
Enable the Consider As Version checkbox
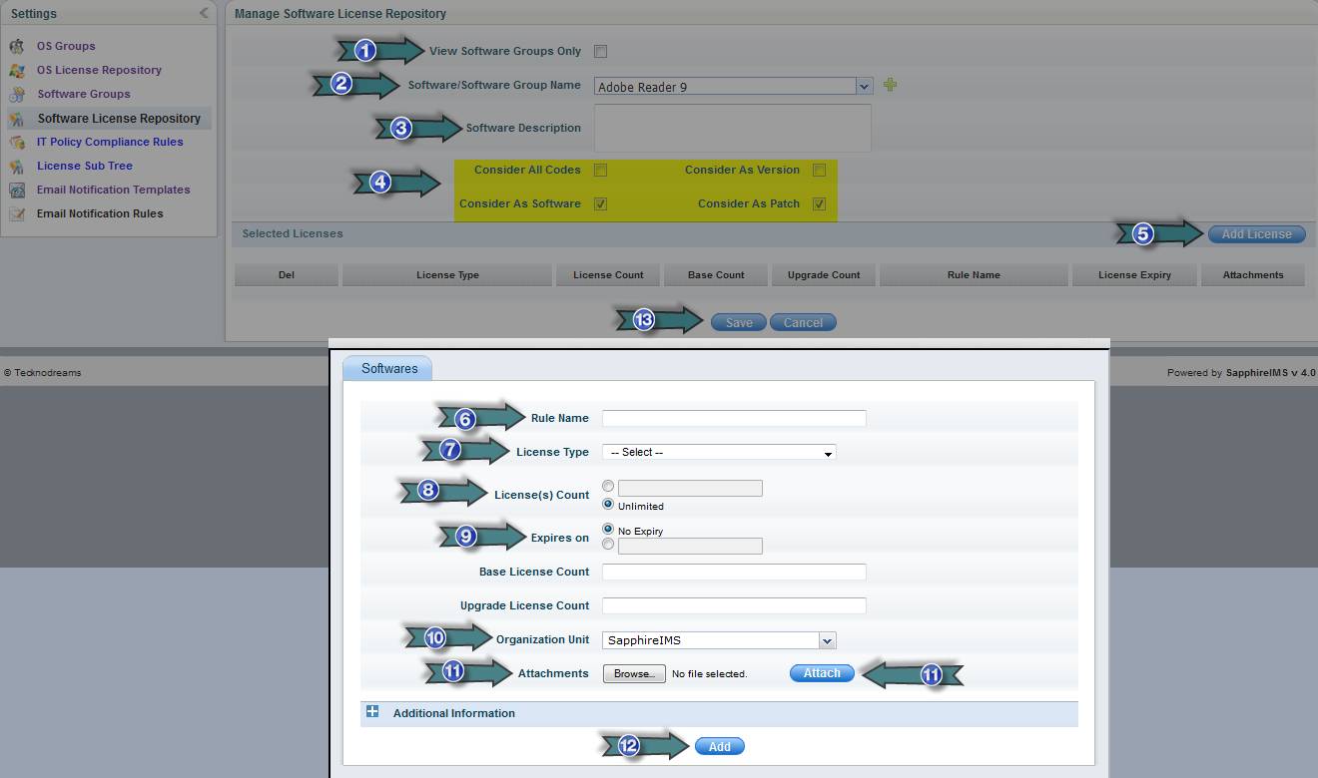tap(819, 171)
